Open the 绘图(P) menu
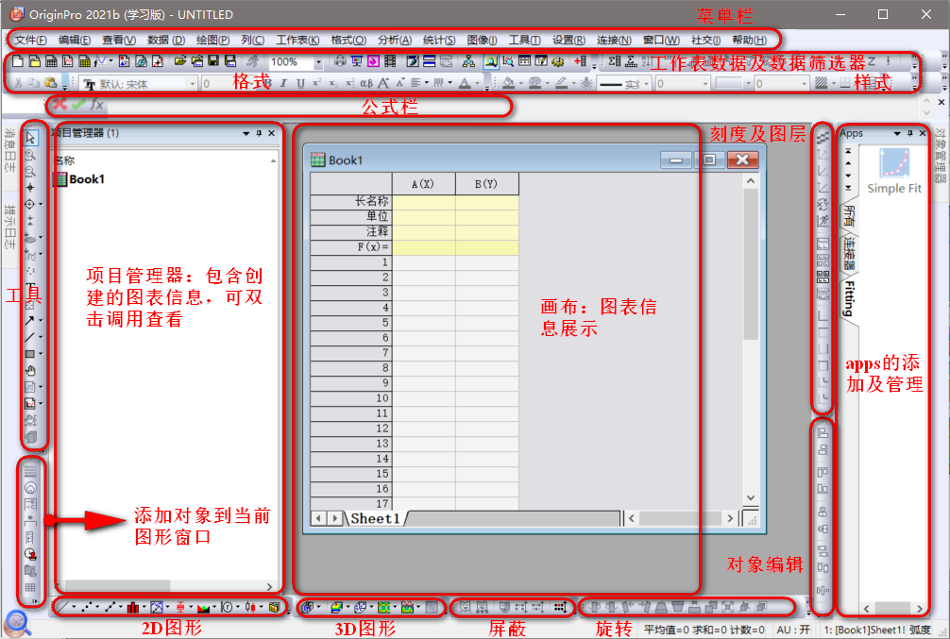The height and width of the screenshot is (639, 950). 212,40
